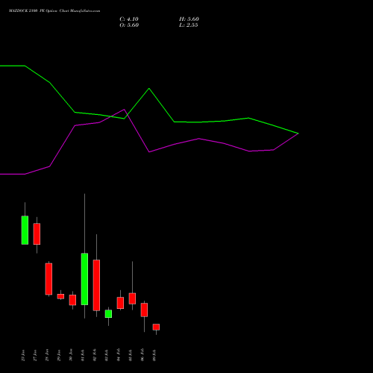This screenshot has height=373, width=373.
Task: Select the small red candlestick above 29 Jan
Action: coord(60,296)
